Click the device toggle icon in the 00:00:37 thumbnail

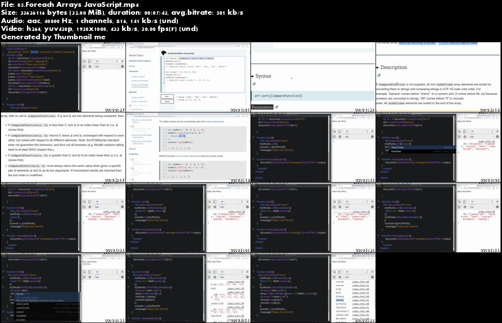90,61
